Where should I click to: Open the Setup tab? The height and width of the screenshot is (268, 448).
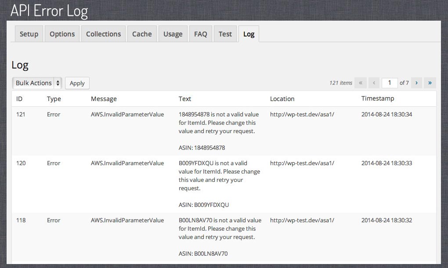(29, 34)
